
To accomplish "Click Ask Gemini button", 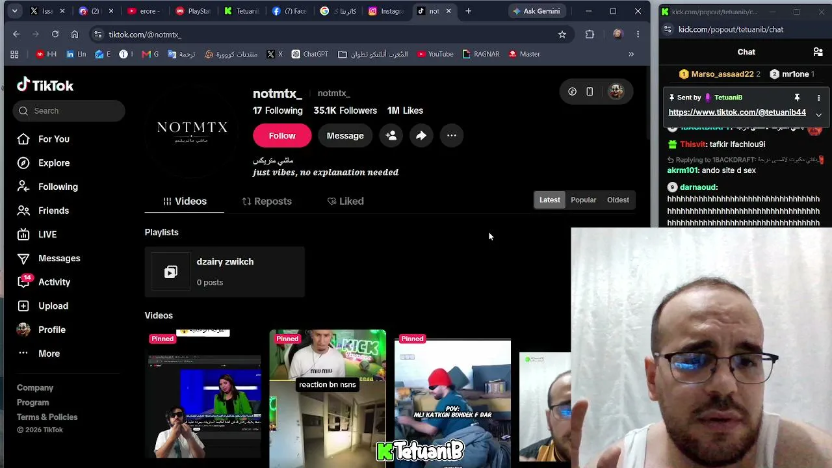I will (536, 11).
